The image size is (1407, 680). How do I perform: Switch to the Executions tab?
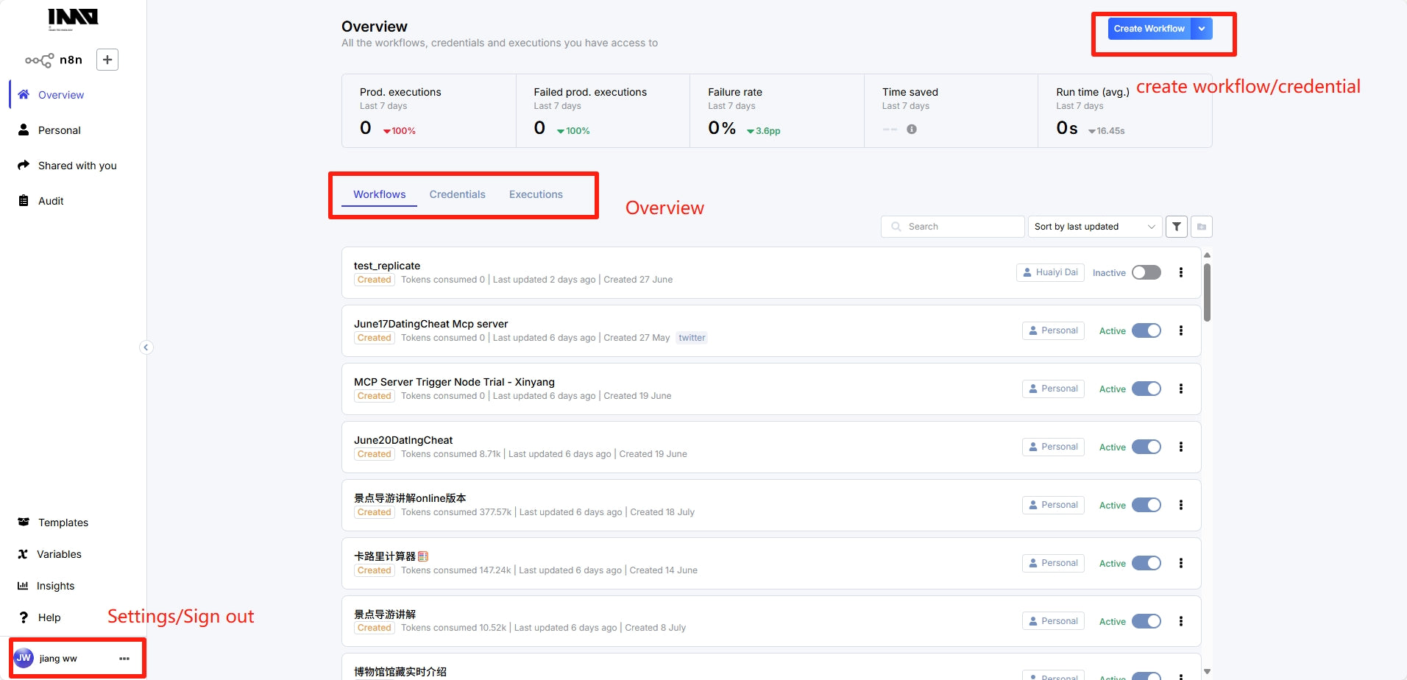[x=536, y=194]
